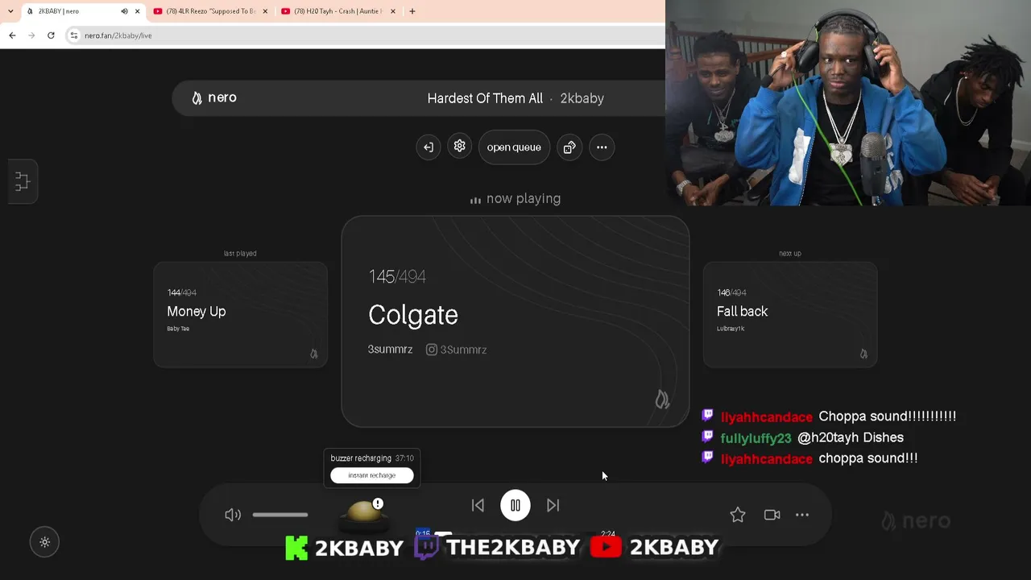
Task: Go back to the previous page
Action: tap(12, 35)
